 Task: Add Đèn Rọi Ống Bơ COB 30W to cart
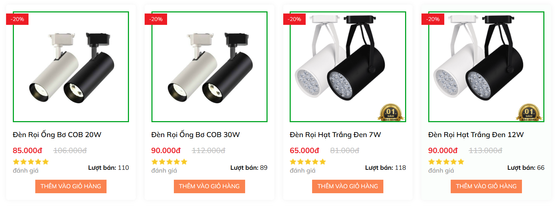(x=209, y=186)
